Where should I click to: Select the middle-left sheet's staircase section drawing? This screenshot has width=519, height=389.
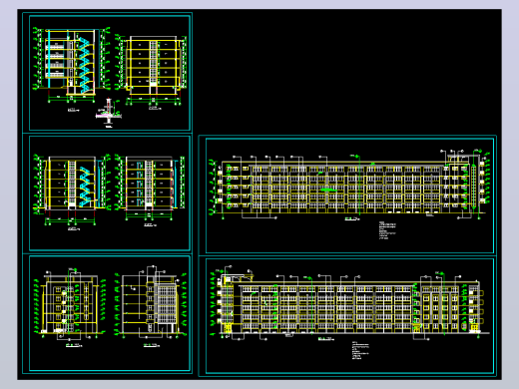coord(72,192)
